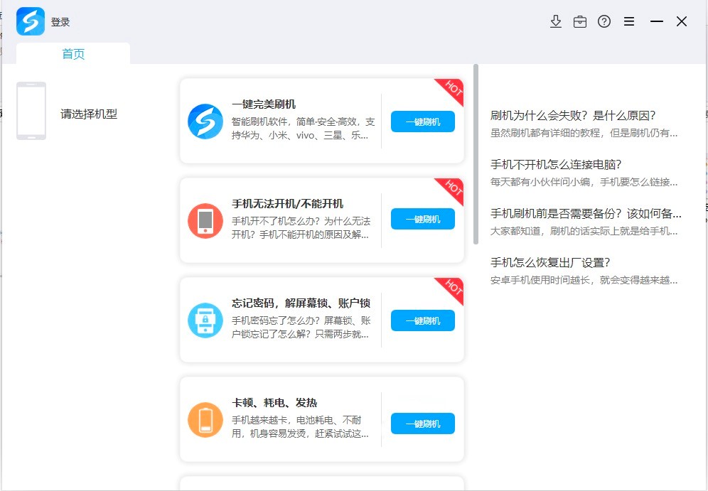Click the card list vertical scrollbar
The width and height of the screenshot is (708, 491).
(476, 154)
